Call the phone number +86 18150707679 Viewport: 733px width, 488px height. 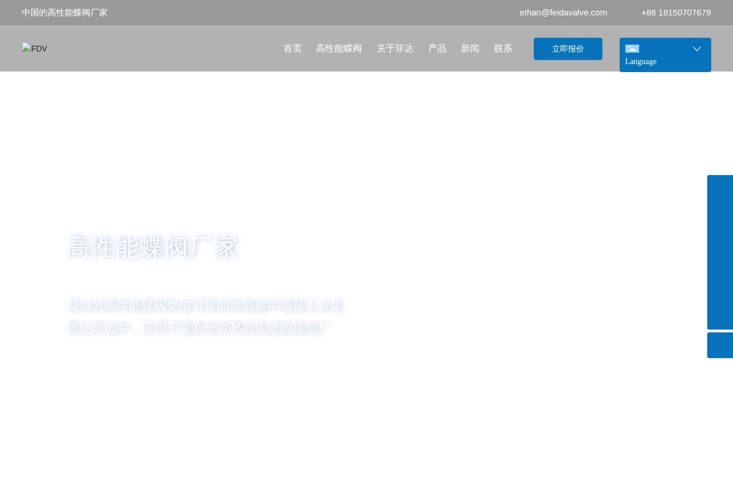click(676, 12)
